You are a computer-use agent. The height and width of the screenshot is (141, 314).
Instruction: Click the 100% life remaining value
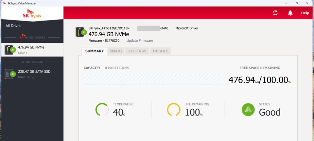(x=194, y=112)
